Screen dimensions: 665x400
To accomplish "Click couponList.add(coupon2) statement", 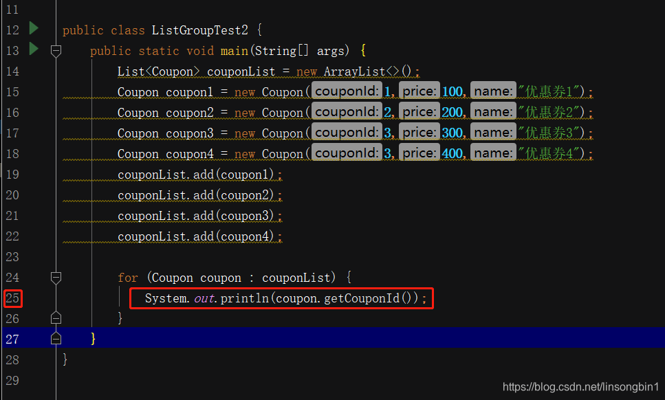I will (x=199, y=195).
